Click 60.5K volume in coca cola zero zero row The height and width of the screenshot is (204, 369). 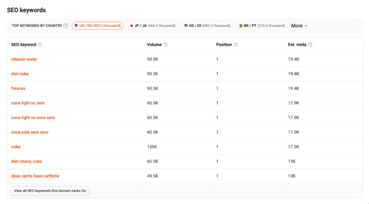152,132
